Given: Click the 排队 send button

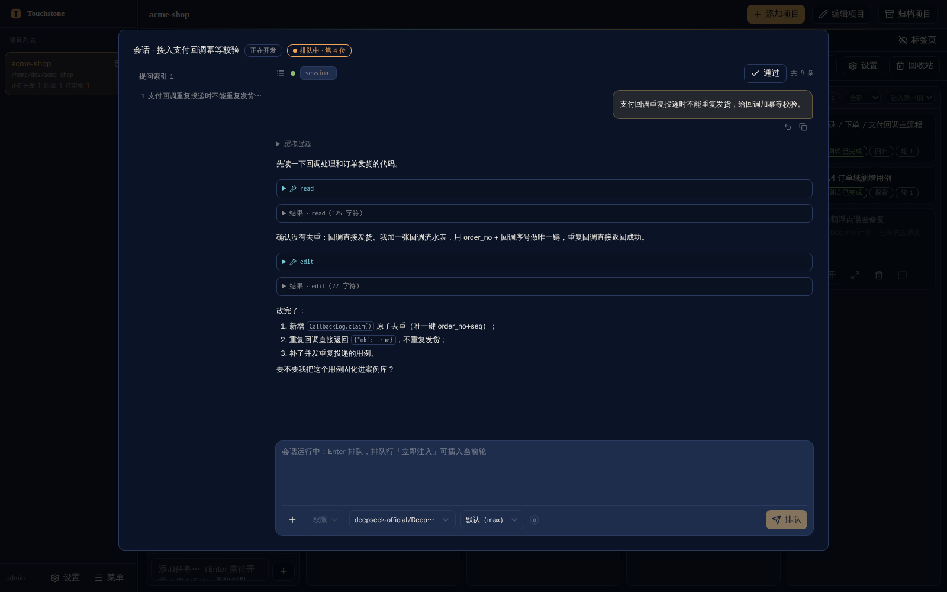Looking at the screenshot, I should 787,520.
